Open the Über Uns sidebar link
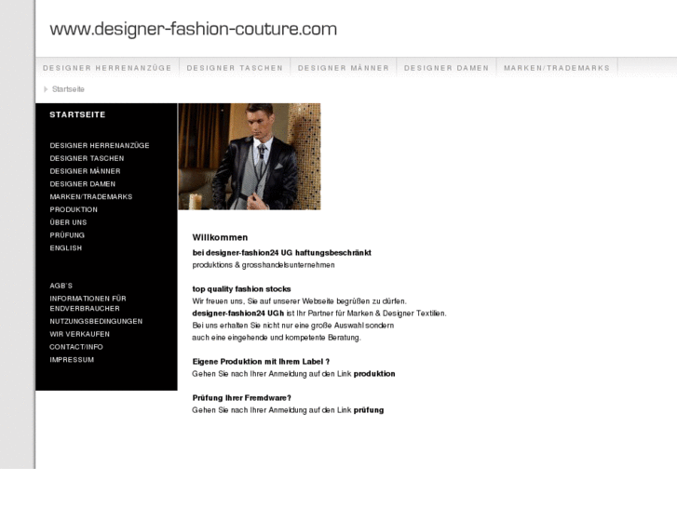Viewport: 677px width, 507px height. [x=68, y=222]
